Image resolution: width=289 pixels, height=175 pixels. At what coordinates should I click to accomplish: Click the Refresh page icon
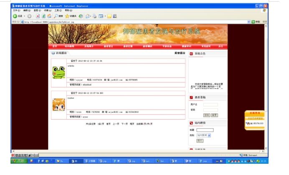[x=44, y=16]
